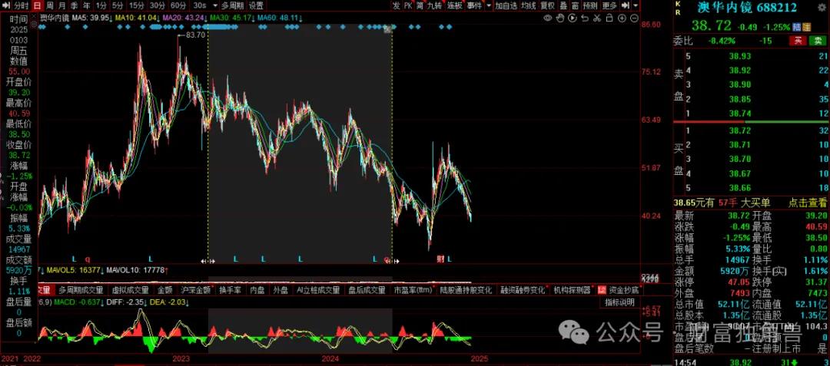Viewport: 830px width, 366px height.
Task: Expand the 30s period dropdown arrow
Action: [x=214, y=5]
